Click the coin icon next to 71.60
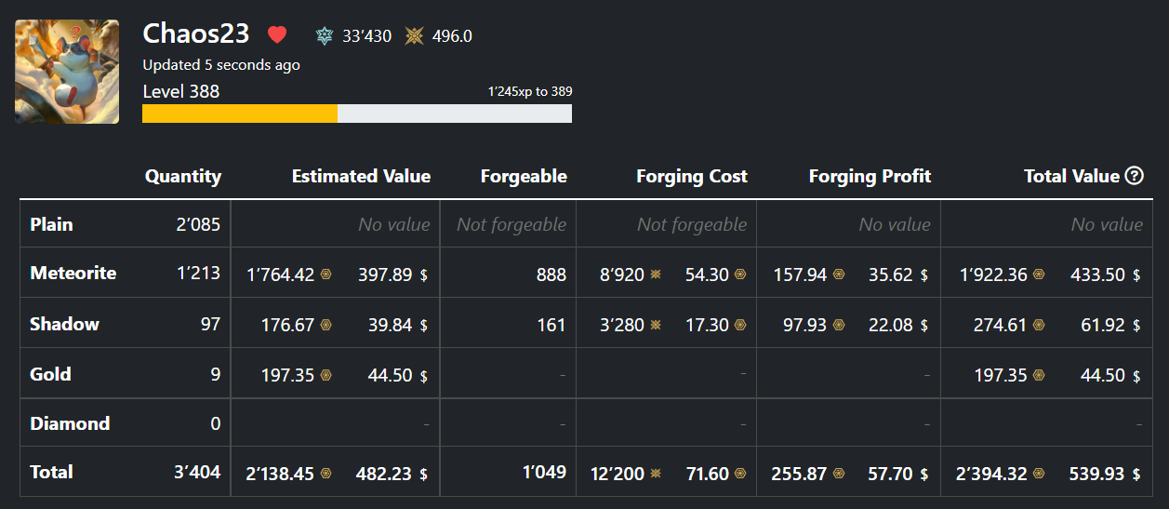This screenshot has width=1169, height=509. (x=740, y=474)
